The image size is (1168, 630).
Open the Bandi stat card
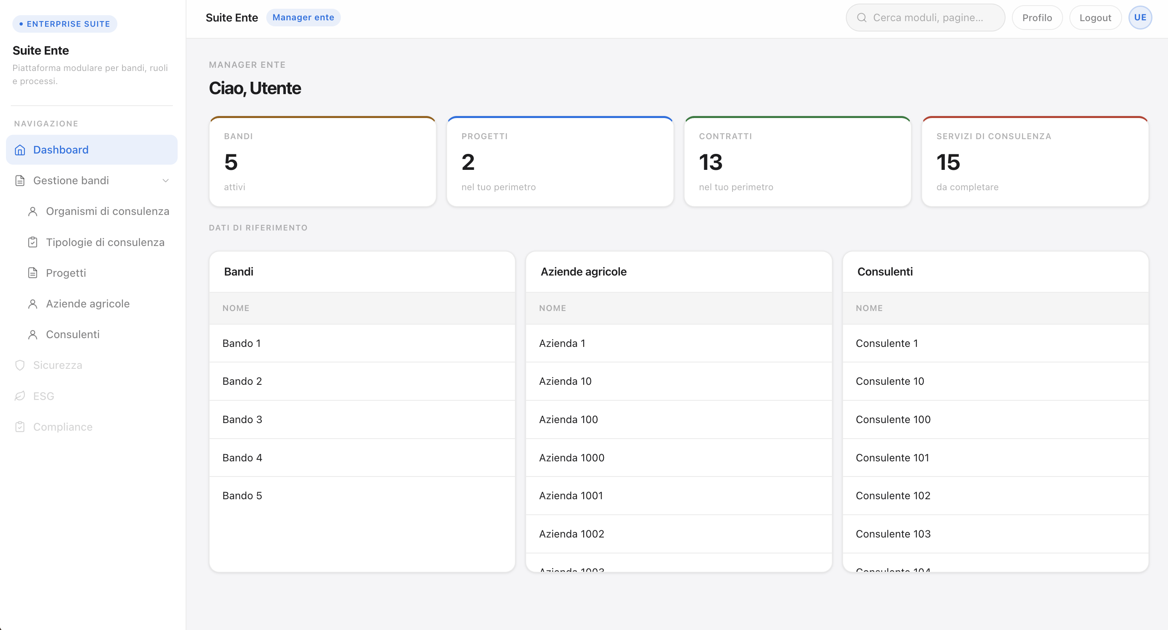click(x=323, y=162)
